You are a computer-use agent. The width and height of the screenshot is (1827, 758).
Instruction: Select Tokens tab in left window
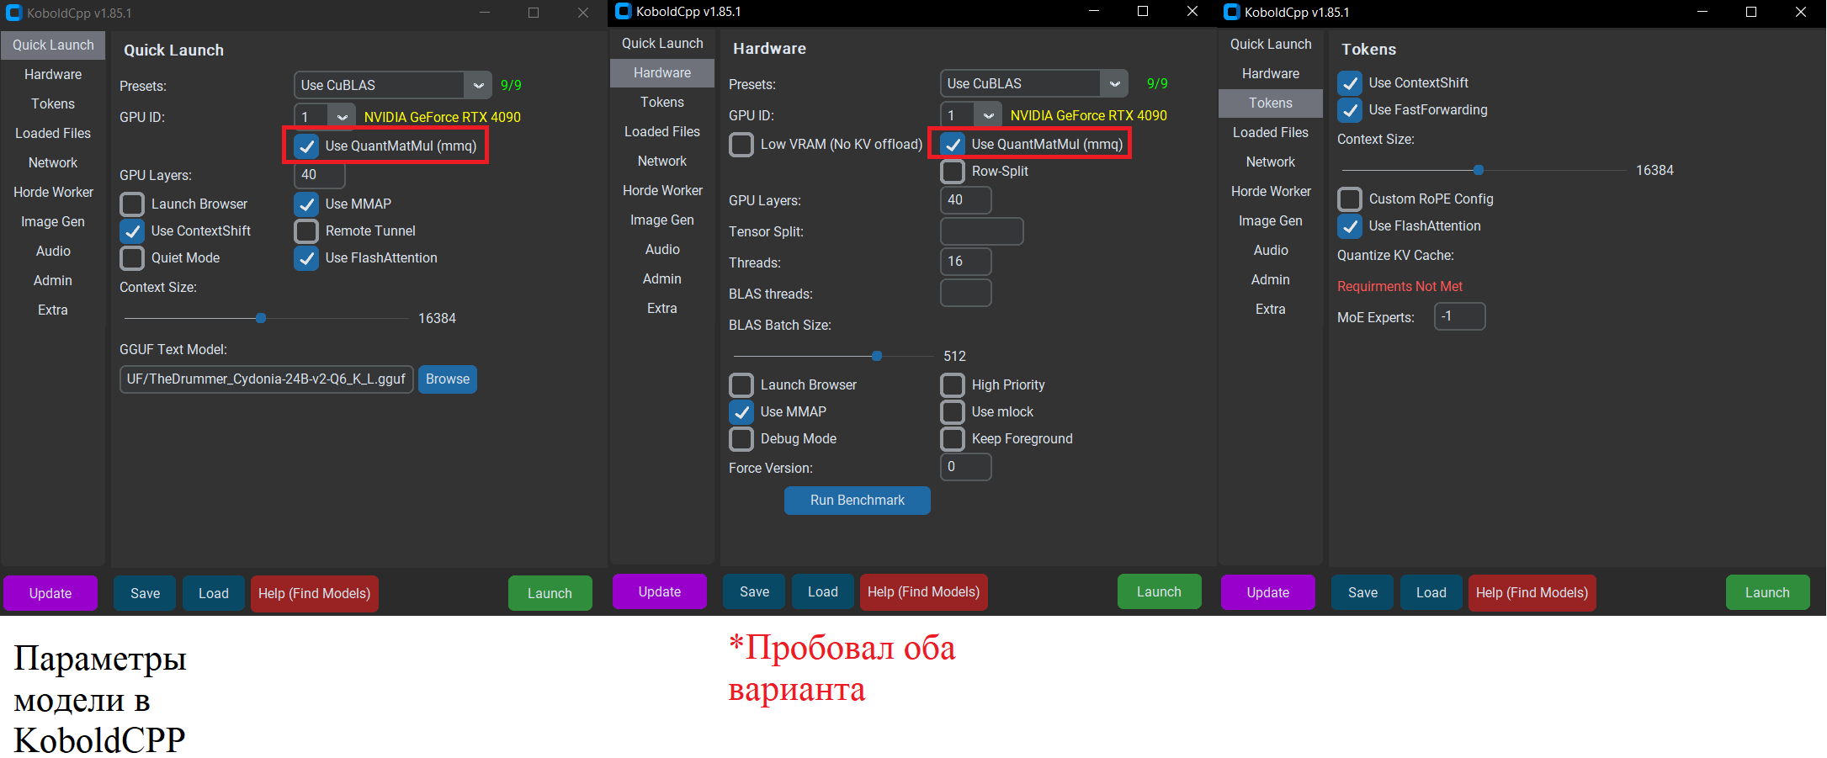[x=53, y=104]
